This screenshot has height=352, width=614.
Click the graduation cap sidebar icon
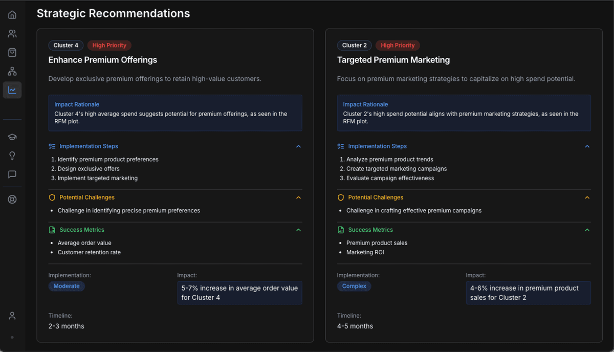pos(12,137)
